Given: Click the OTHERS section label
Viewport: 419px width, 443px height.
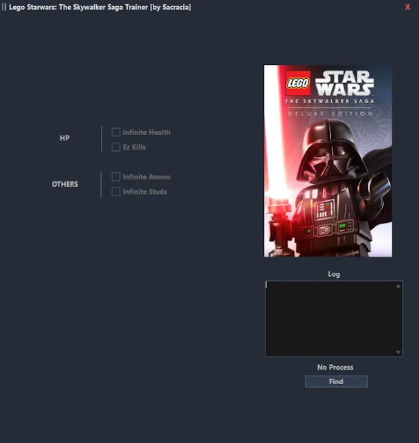Looking at the screenshot, I should point(65,184).
